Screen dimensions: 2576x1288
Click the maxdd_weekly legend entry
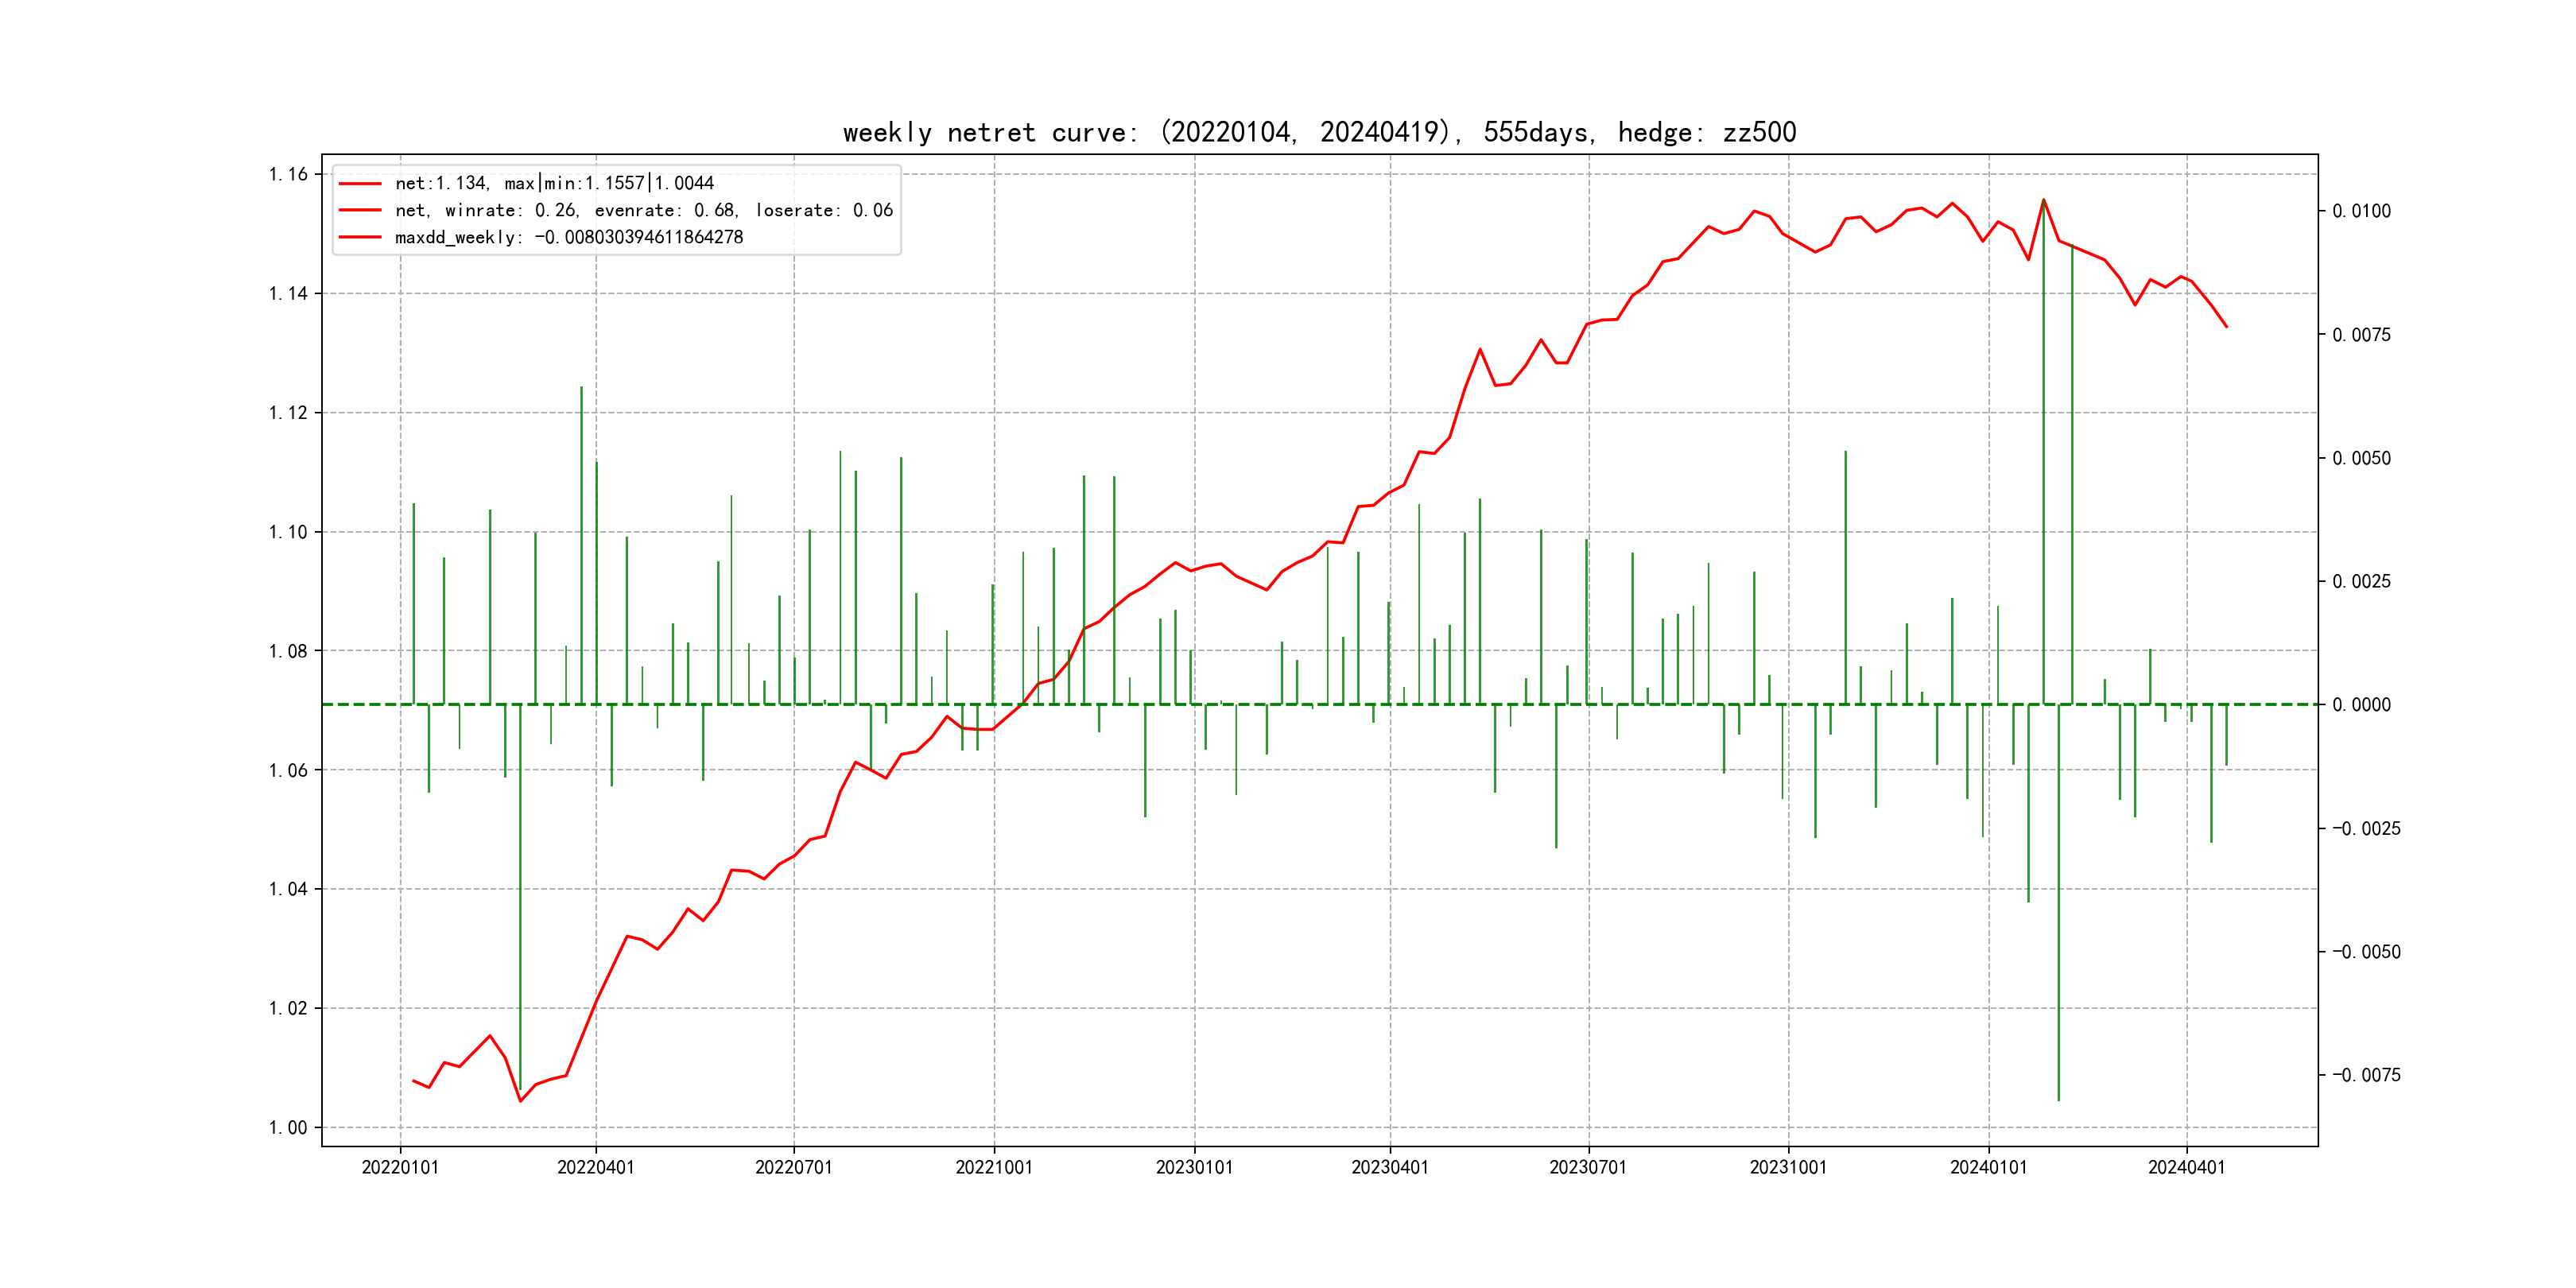[568, 237]
